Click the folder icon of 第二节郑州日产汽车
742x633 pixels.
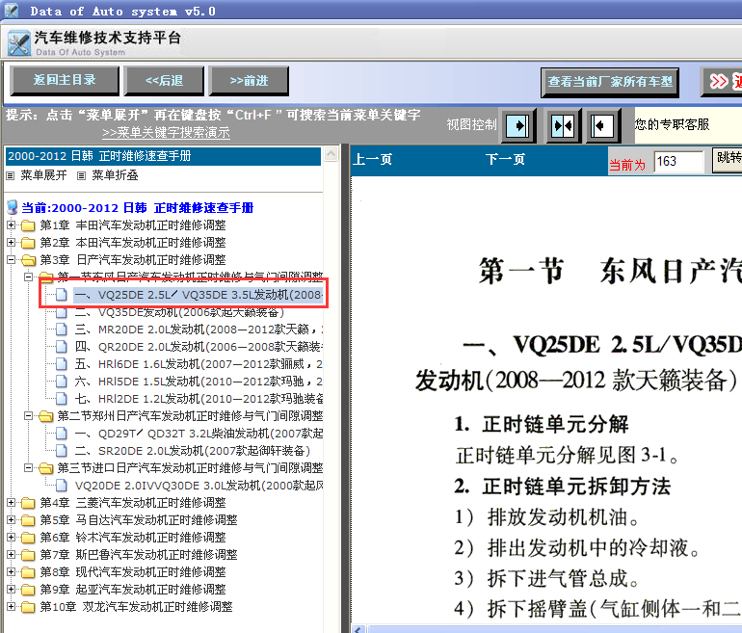[46, 416]
